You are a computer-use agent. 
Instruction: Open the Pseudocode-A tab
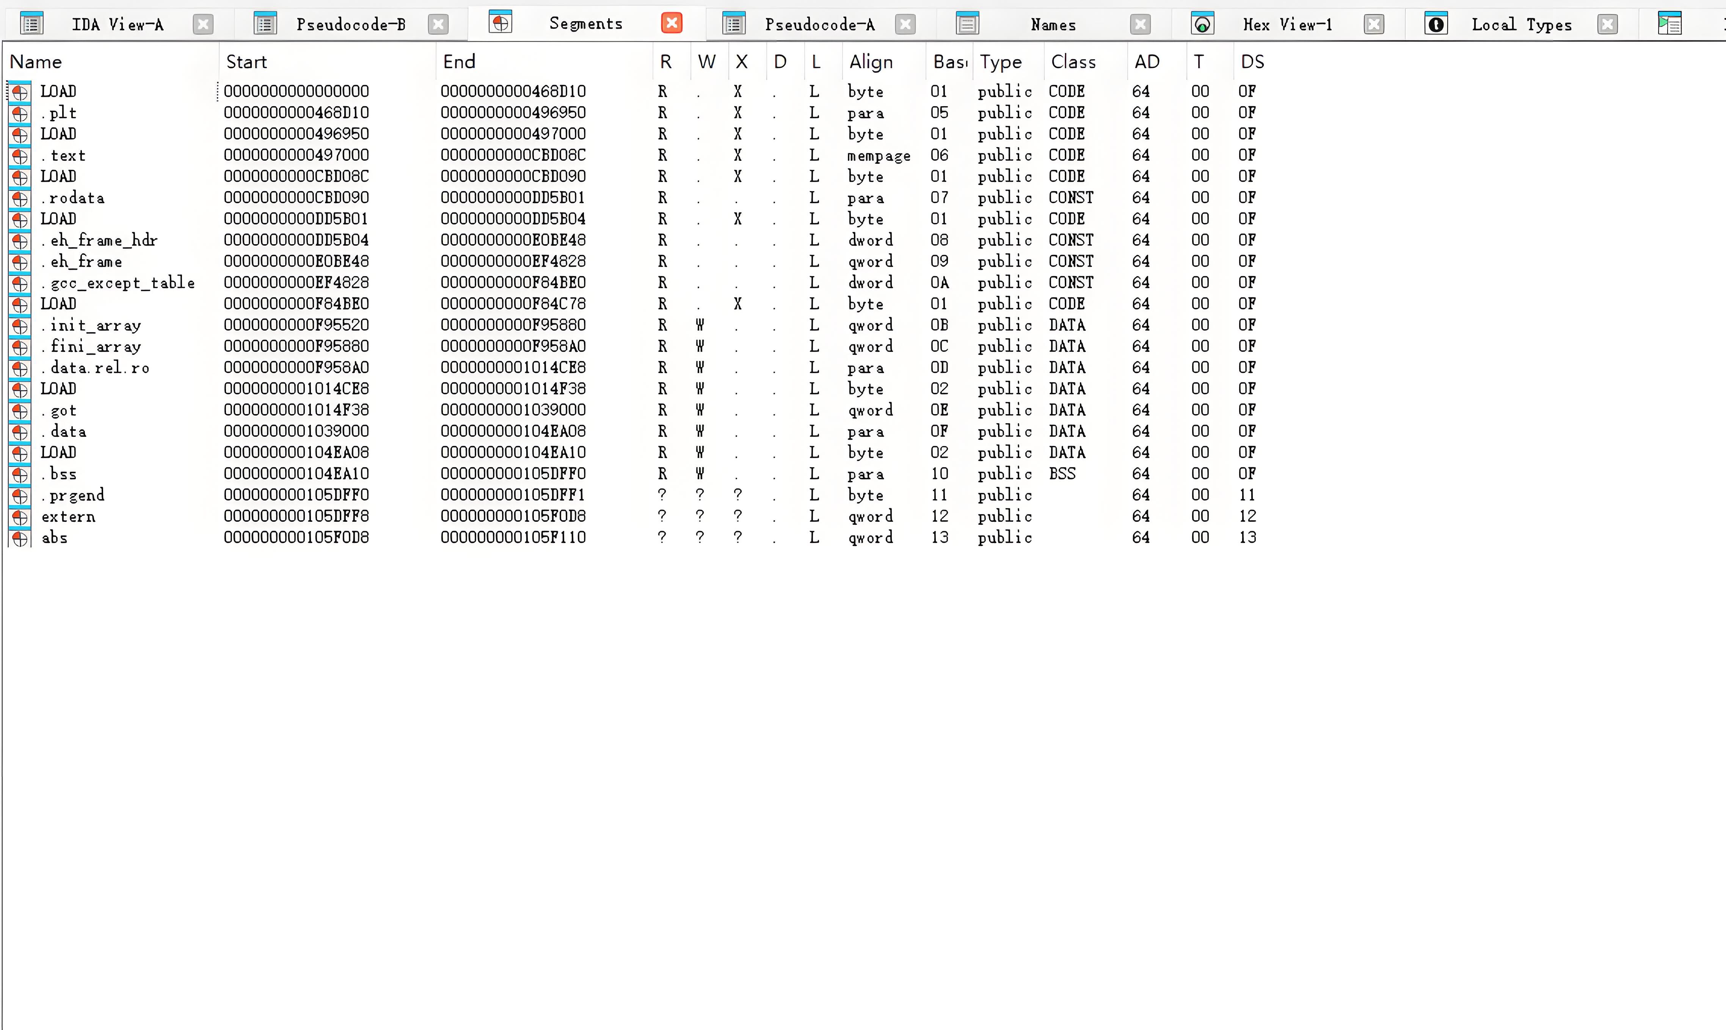[x=820, y=25]
